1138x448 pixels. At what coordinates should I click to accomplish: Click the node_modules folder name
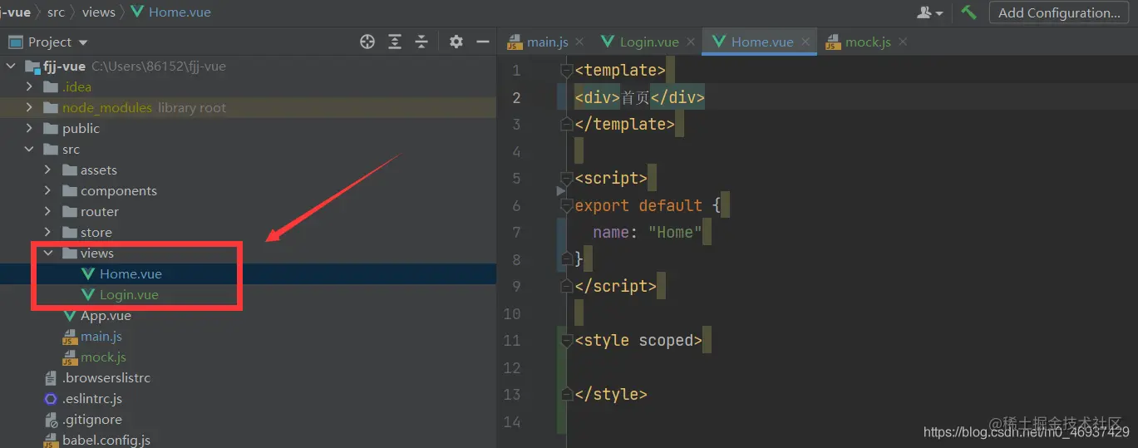tap(107, 107)
